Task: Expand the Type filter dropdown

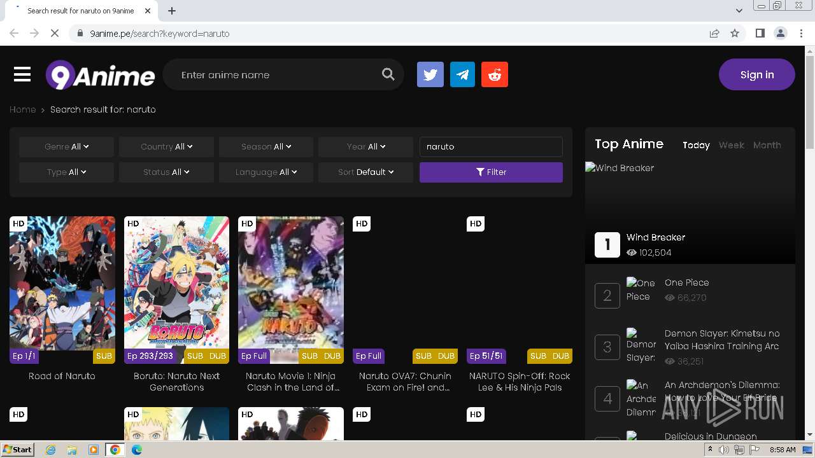Action: click(x=66, y=172)
